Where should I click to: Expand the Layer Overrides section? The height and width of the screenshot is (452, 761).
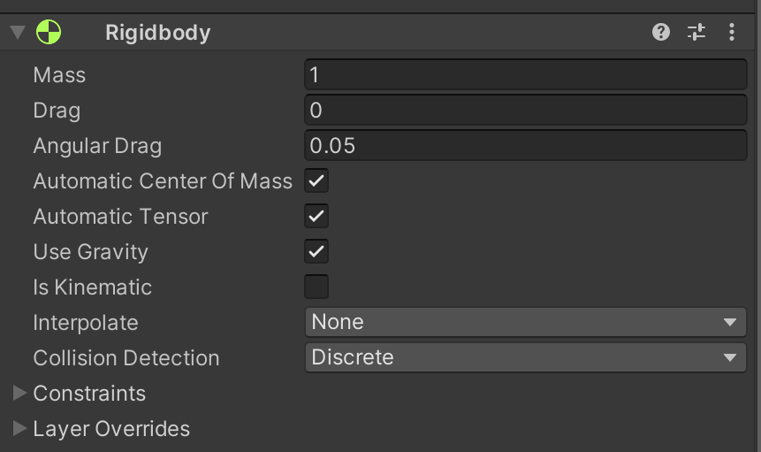[20, 429]
